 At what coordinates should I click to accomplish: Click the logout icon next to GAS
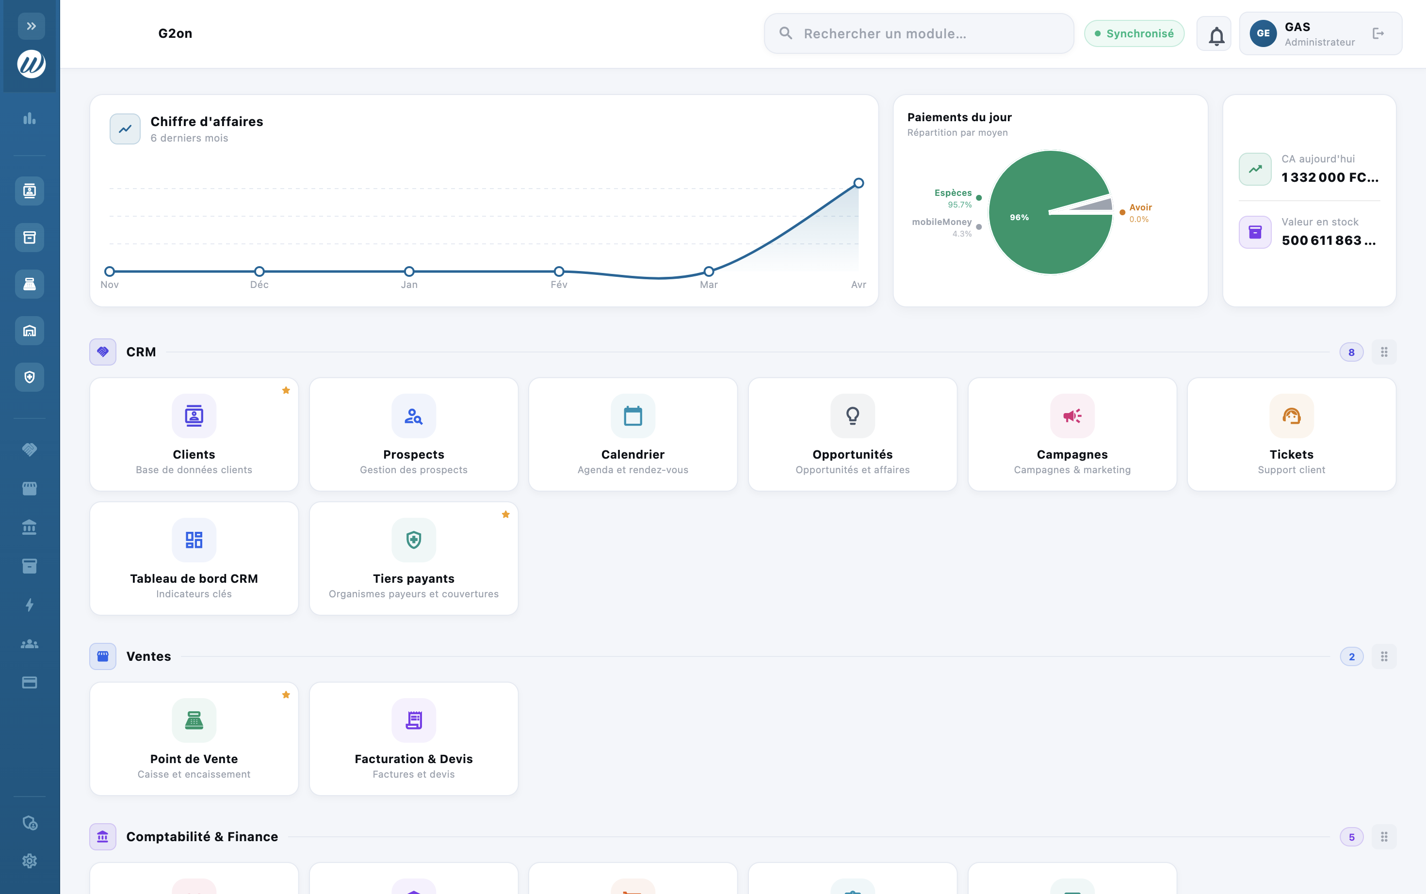click(1378, 34)
